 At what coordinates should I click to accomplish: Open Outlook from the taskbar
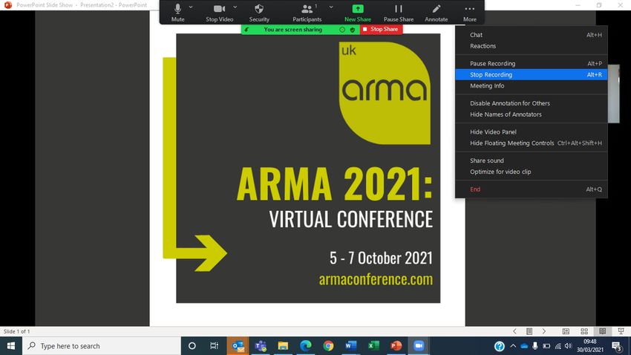coord(238,346)
